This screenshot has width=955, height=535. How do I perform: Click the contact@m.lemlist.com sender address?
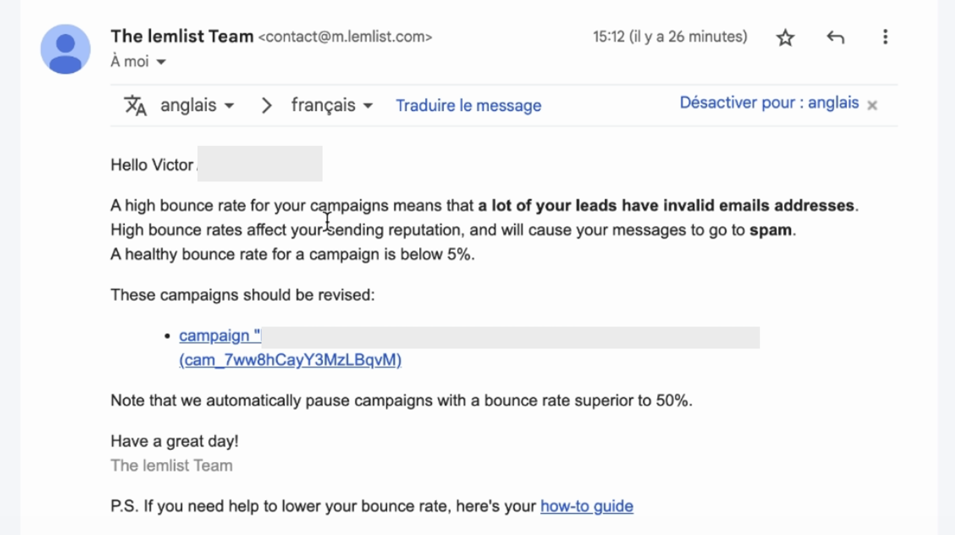[345, 37]
